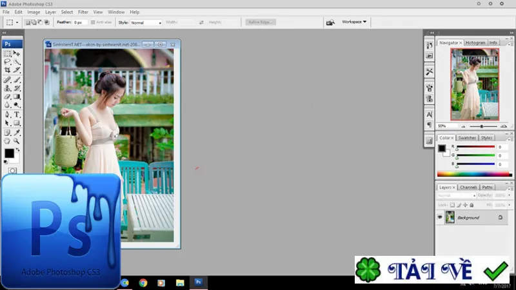Open the Filter menu
The width and height of the screenshot is (516, 290).
pos(83,12)
